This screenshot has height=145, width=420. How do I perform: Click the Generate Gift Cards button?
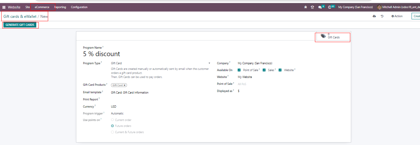coord(20,25)
